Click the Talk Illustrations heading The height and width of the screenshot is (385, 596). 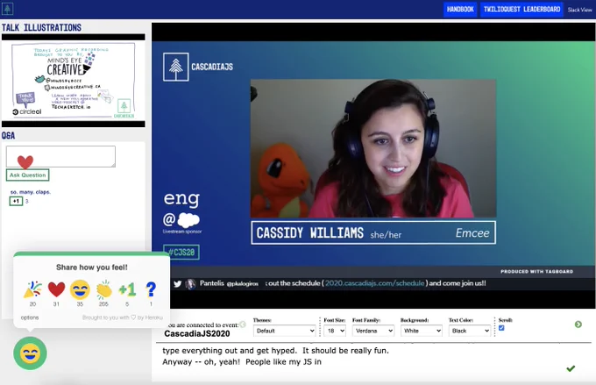[x=41, y=28]
